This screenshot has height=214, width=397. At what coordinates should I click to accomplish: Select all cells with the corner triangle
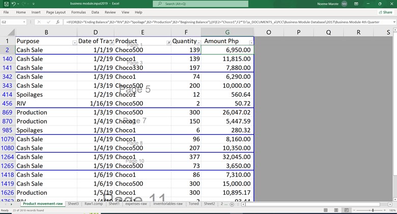11,33
